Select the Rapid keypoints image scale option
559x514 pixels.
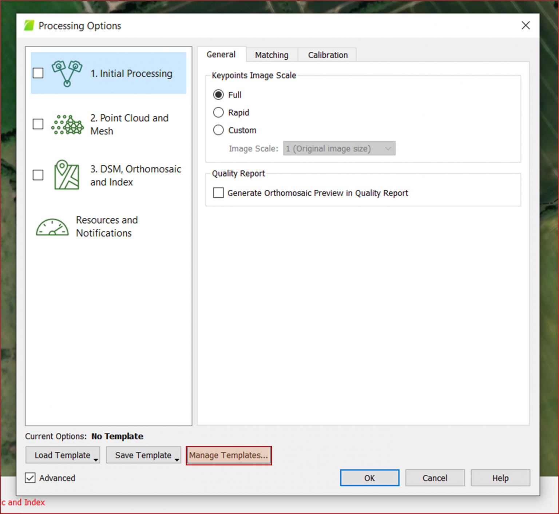[218, 112]
